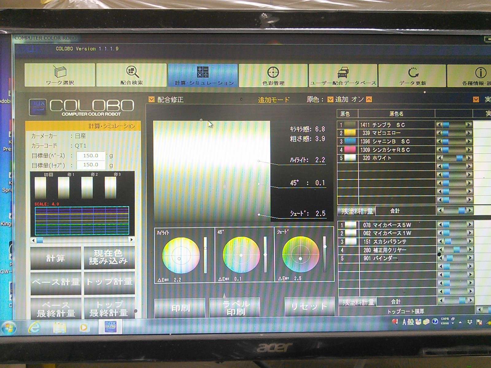The height and width of the screenshot is (368, 491).
Task: Select the 修3 color thumbnail
Action: click(110, 188)
